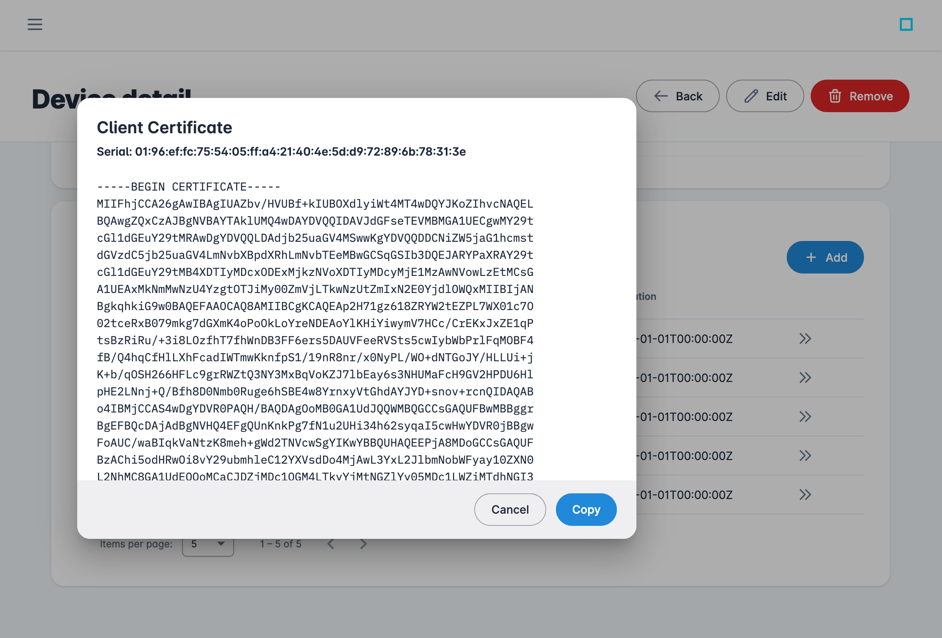Viewport: 942px width, 638px height.
Task: Click the pencil Edit button
Action: [765, 96]
